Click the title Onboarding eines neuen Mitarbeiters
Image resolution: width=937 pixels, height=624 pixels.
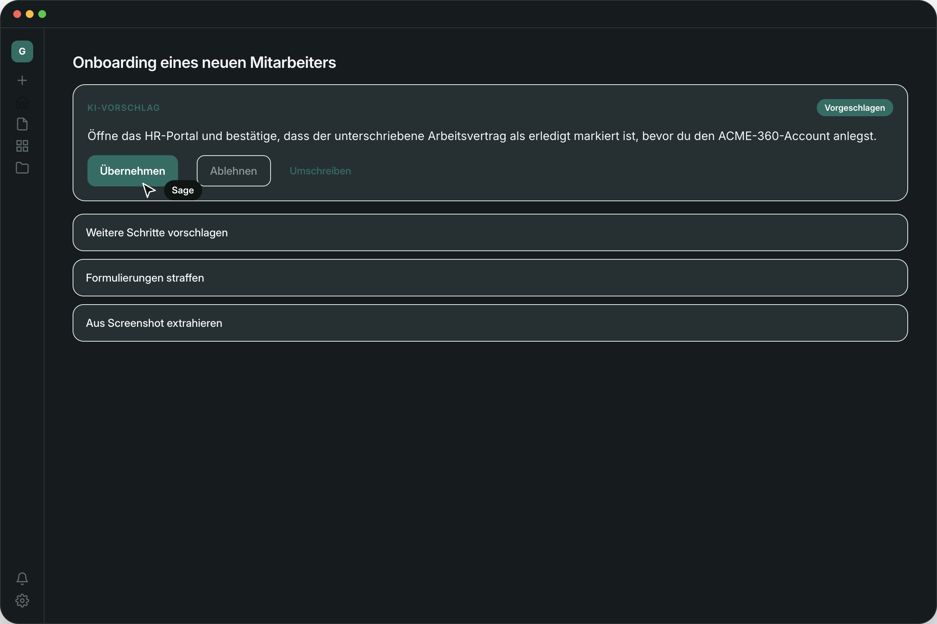coord(204,62)
